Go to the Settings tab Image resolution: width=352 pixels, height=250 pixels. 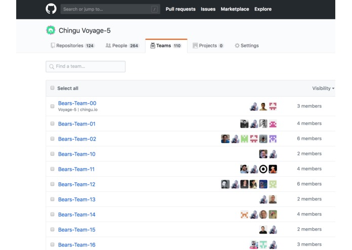tap(247, 46)
